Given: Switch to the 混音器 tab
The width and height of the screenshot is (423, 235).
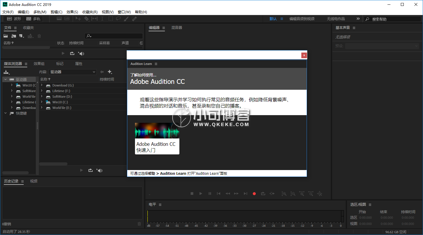Looking at the screenshot, I should tap(177, 28).
